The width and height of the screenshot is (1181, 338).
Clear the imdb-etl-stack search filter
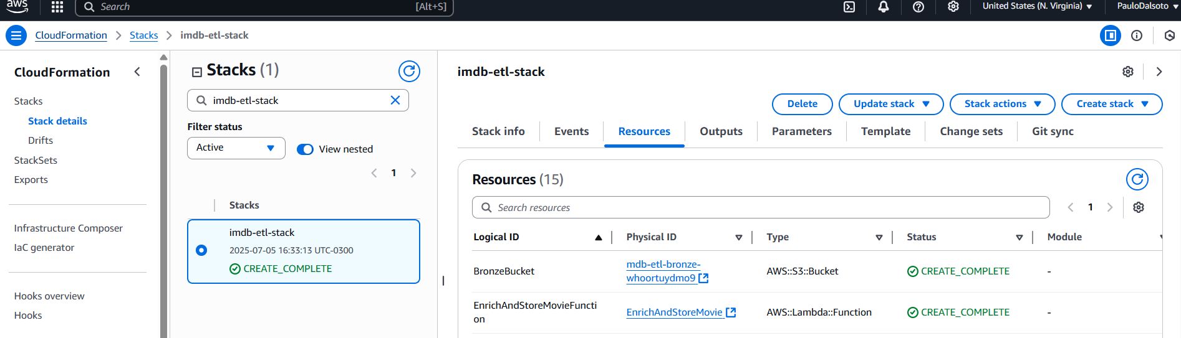click(x=395, y=100)
